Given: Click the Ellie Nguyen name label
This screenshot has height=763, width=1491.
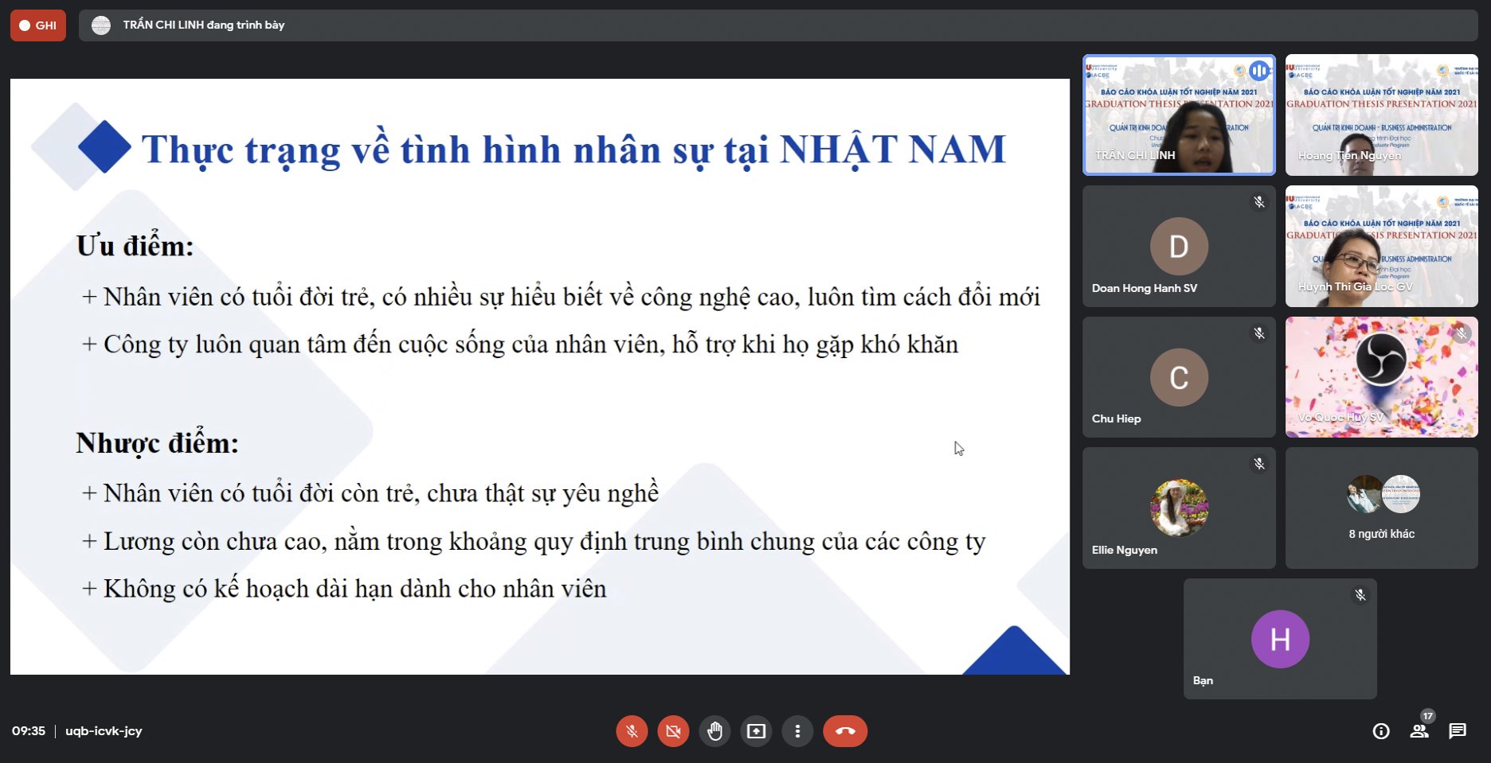Looking at the screenshot, I should pos(1125,550).
